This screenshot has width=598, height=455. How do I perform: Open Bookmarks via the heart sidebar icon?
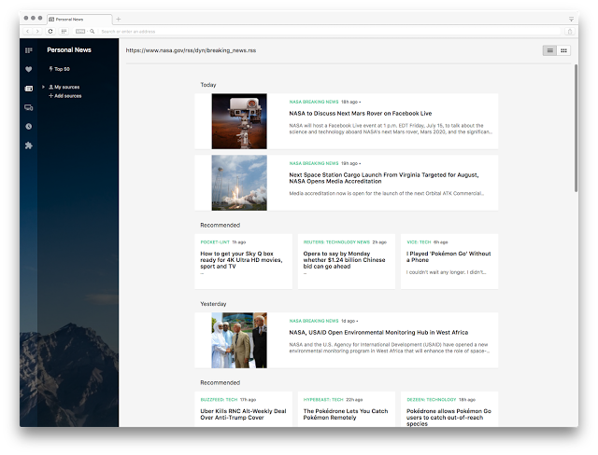29,69
